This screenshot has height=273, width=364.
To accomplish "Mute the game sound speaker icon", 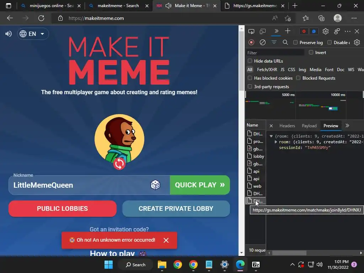I will pyautogui.click(x=9, y=34).
